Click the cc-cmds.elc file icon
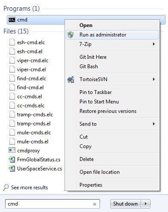Viewport: 168px width, 212px height. [x=12, y=106]
